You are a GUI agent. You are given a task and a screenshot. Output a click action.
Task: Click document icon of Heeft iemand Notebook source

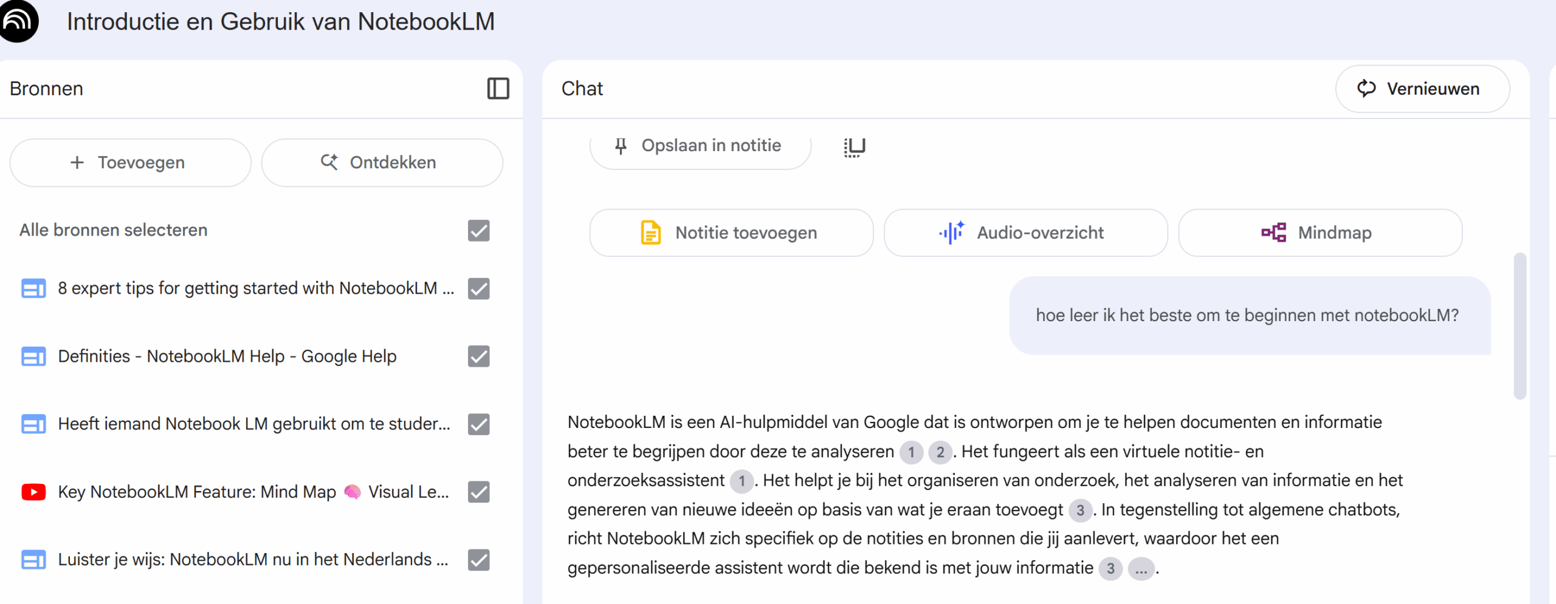33,424
